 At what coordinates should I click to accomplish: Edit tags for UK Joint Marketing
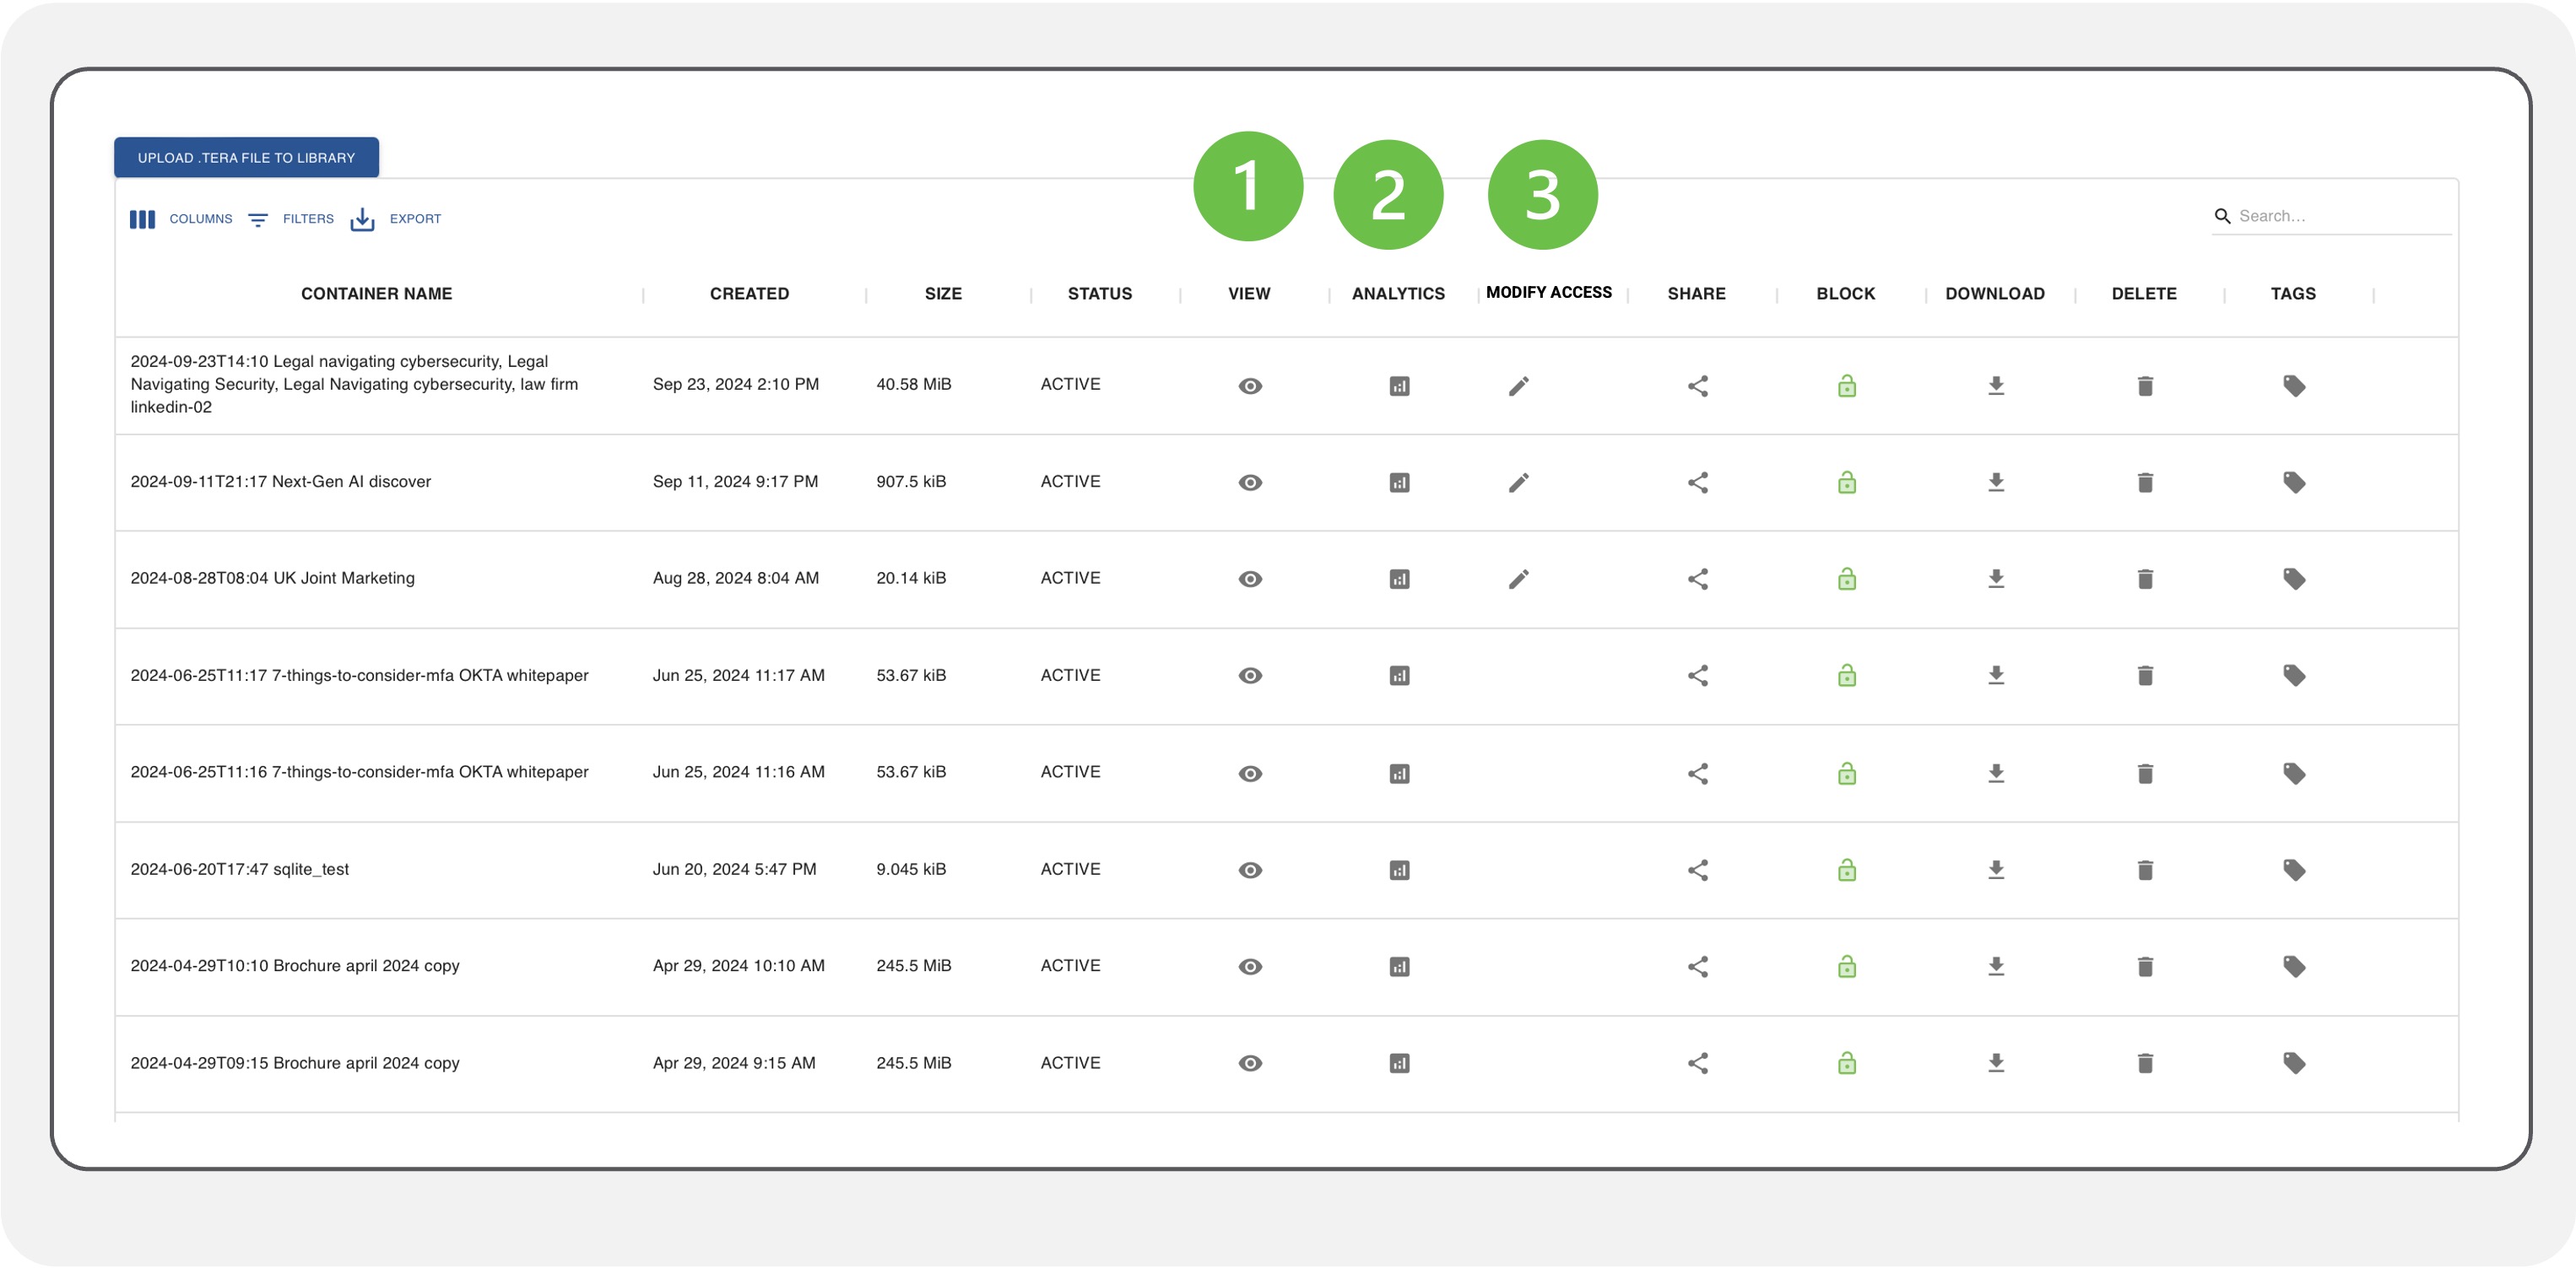tap(2294, 580)
